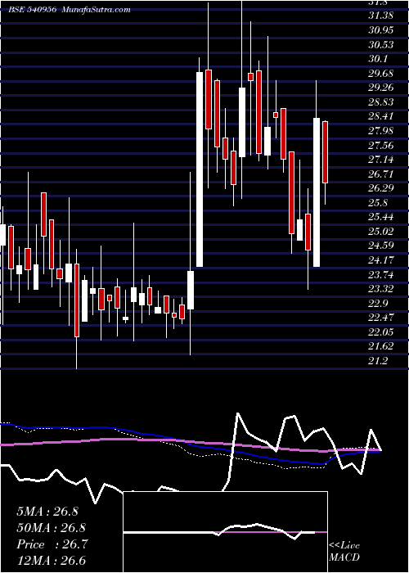Screen dimensions: 409x573
Task: Click the 27.98 price axis label
Action: 381,131
